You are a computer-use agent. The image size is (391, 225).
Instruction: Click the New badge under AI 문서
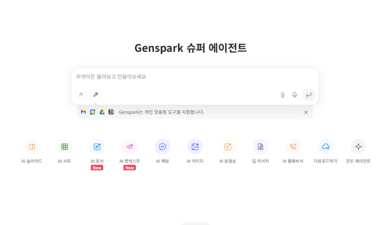97,168
